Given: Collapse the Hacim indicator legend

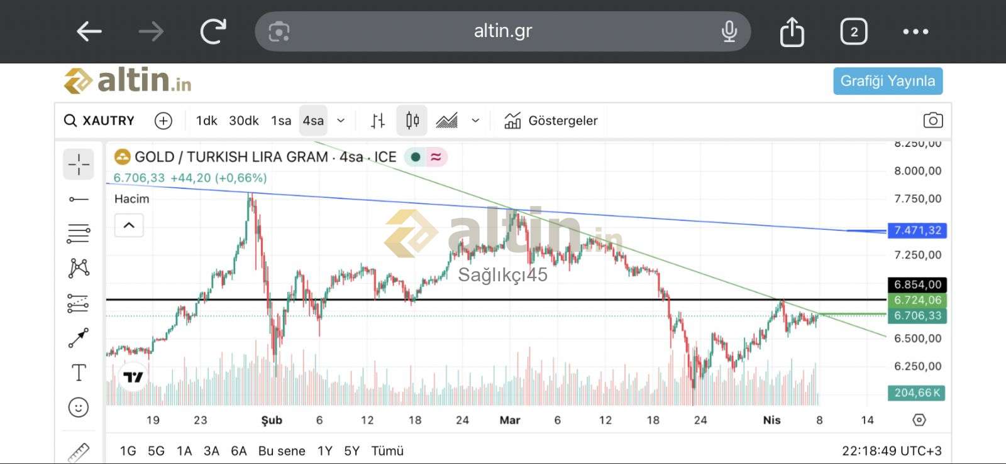Looking at the screenshot, I should click(129, 225).
